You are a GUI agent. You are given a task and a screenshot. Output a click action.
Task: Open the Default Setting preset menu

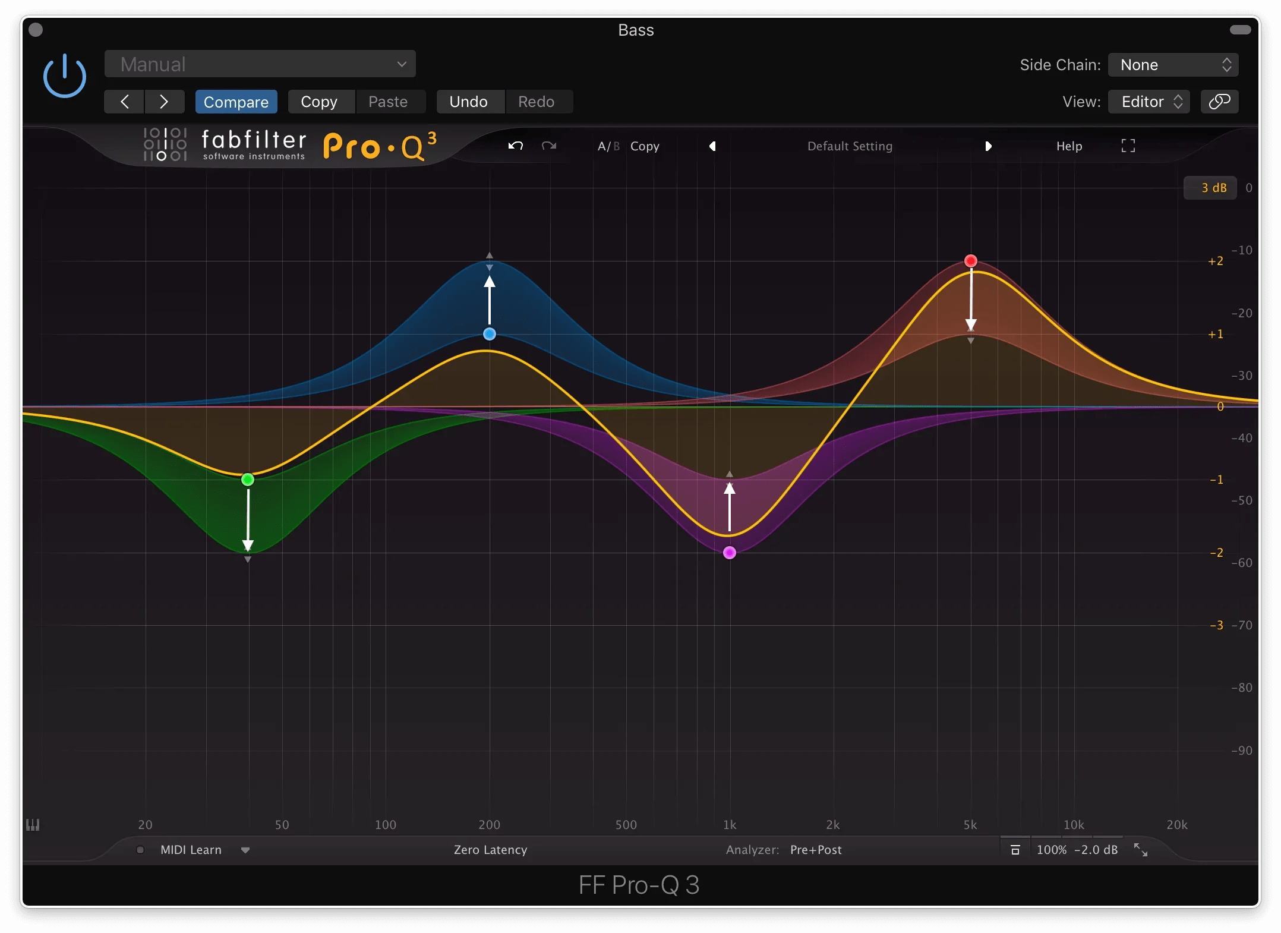tap(849, 146)
